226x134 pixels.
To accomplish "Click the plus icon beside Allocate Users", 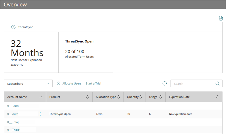I will [x=59, y=83].
